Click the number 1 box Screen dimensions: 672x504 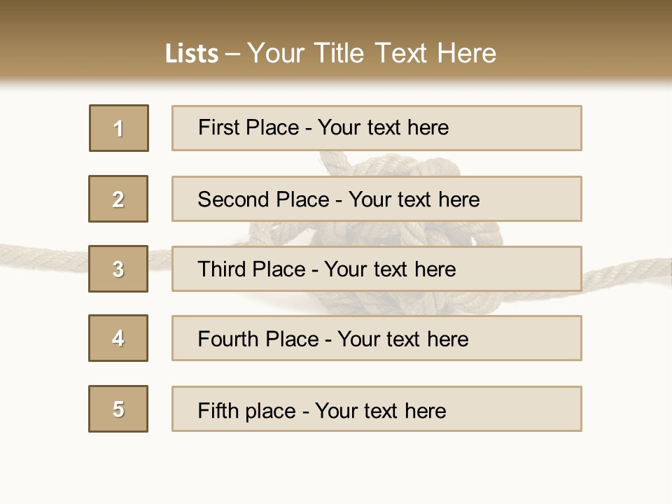(118, 128)
